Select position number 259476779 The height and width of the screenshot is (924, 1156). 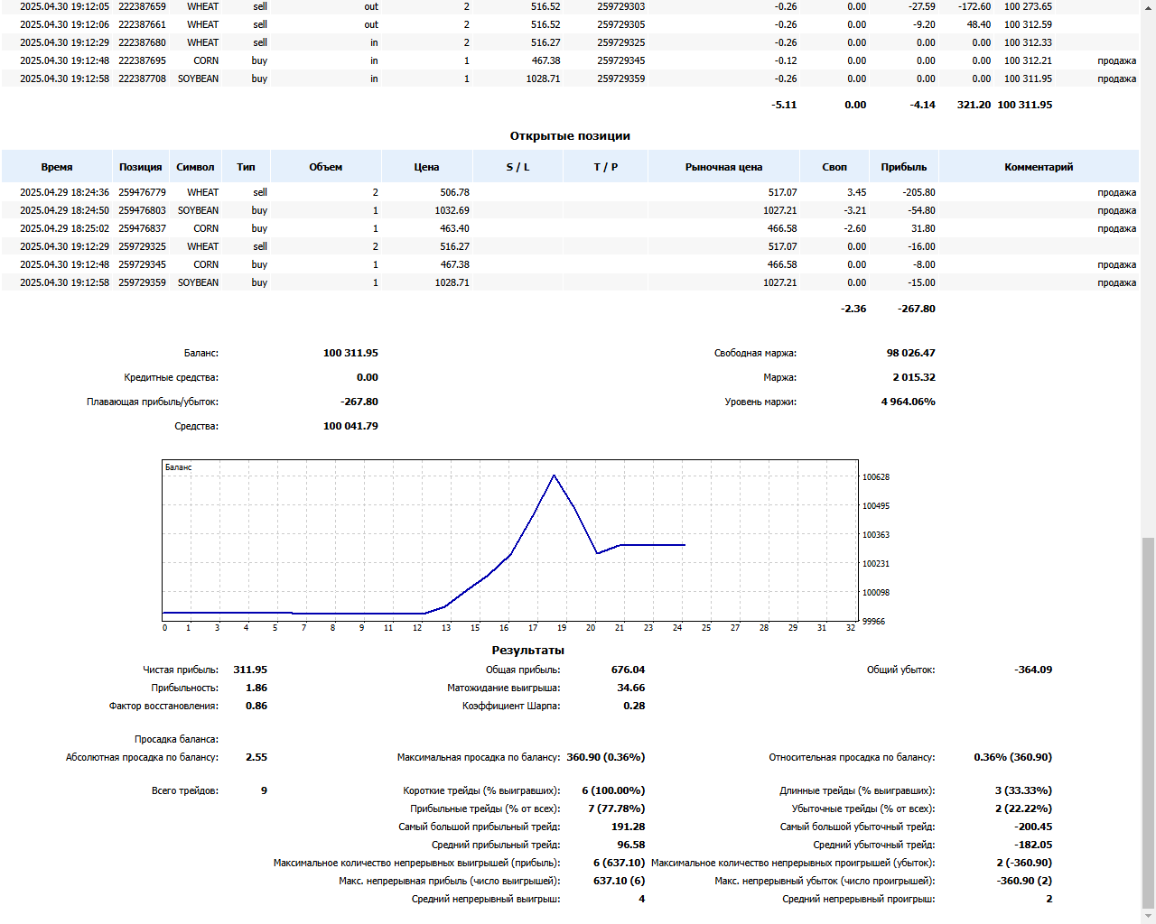(142, 192)
